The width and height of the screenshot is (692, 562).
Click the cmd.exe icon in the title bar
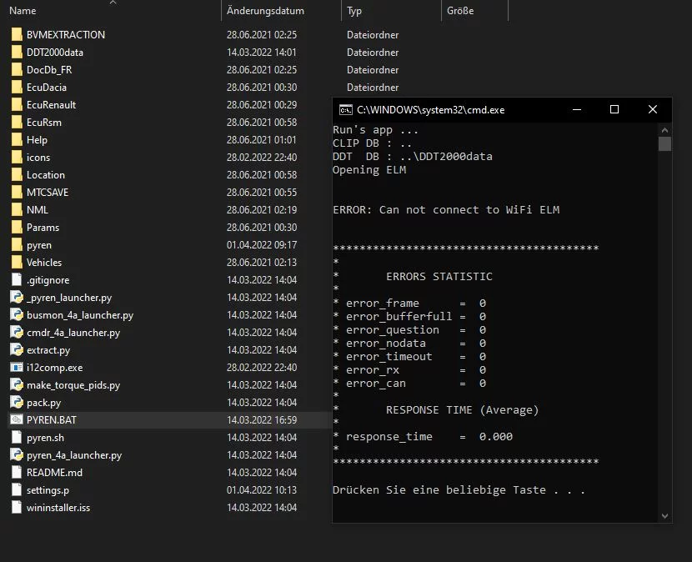coord(344,109)
